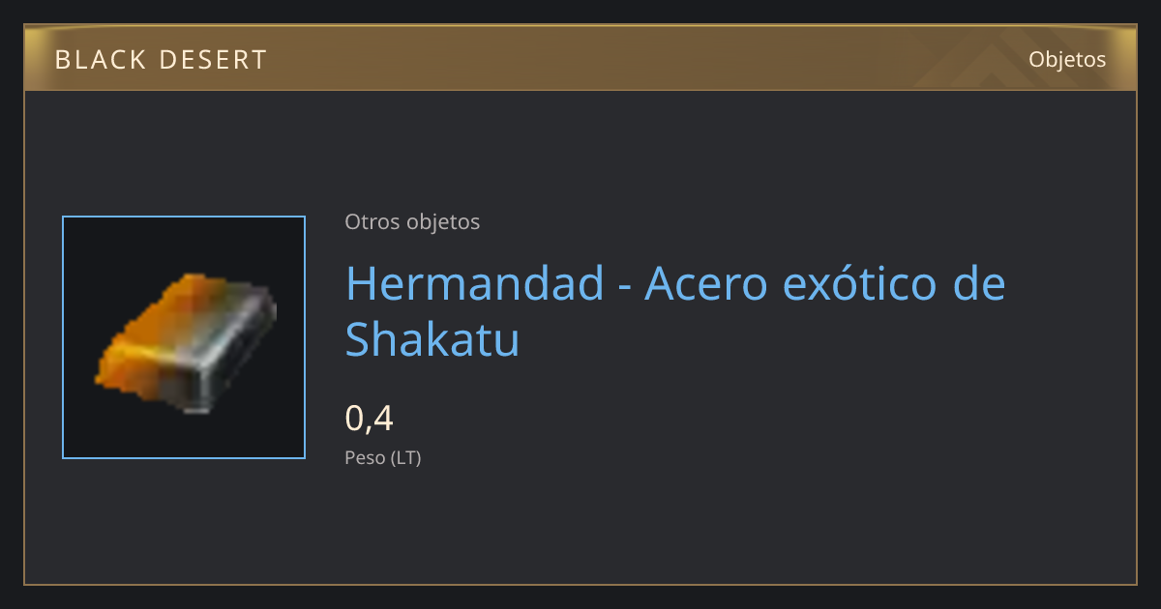Image resolution: width=1161 pixels, height=609 pixels.
Task: Click the Otros objetos category label
Action: point(412,221)
